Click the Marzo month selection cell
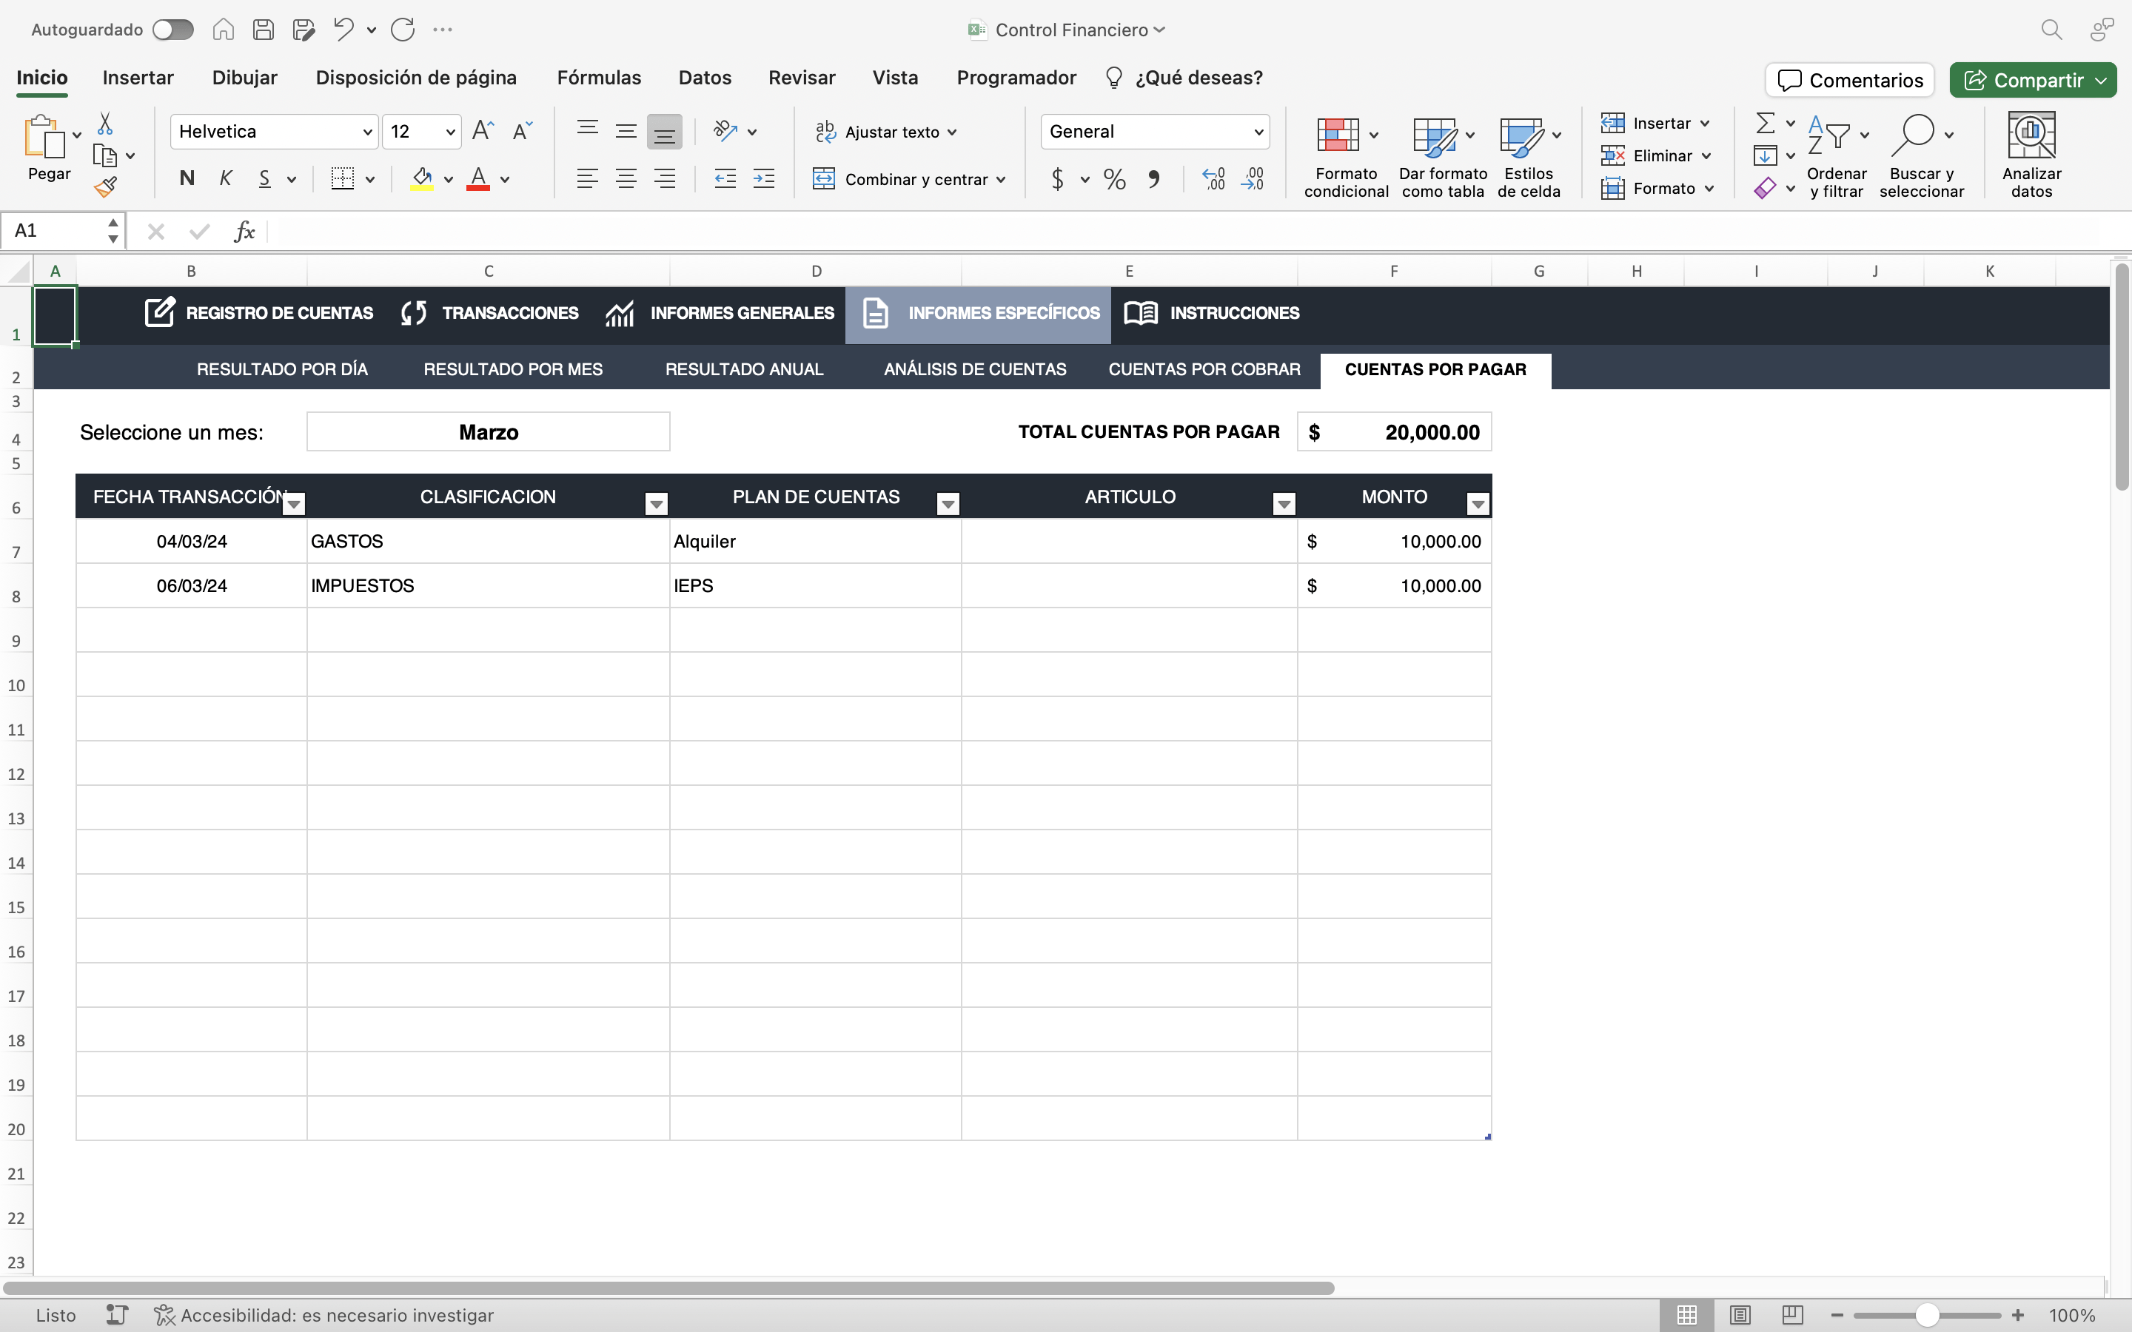Screen dimensions: 2132x1332 [488, 431]
